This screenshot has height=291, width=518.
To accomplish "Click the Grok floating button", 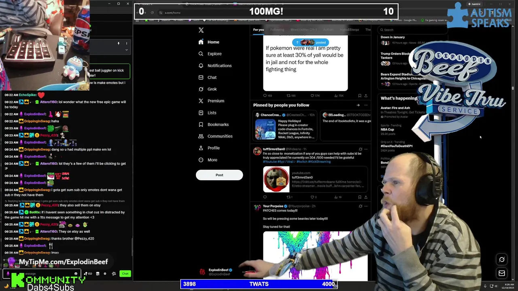I will (x=502, y=259).
